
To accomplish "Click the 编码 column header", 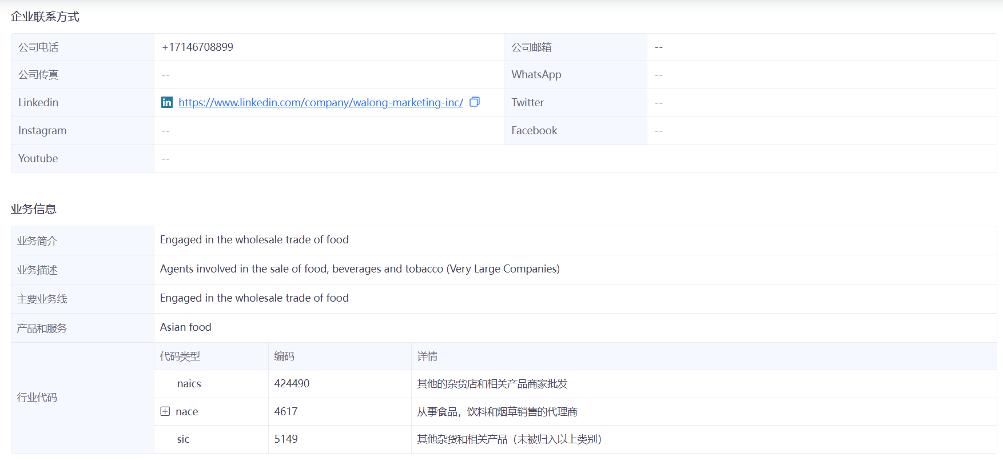I will tap(284, 356).
